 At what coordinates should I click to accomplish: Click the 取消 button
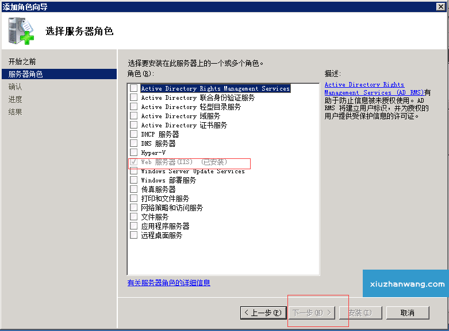click(408, 313)
